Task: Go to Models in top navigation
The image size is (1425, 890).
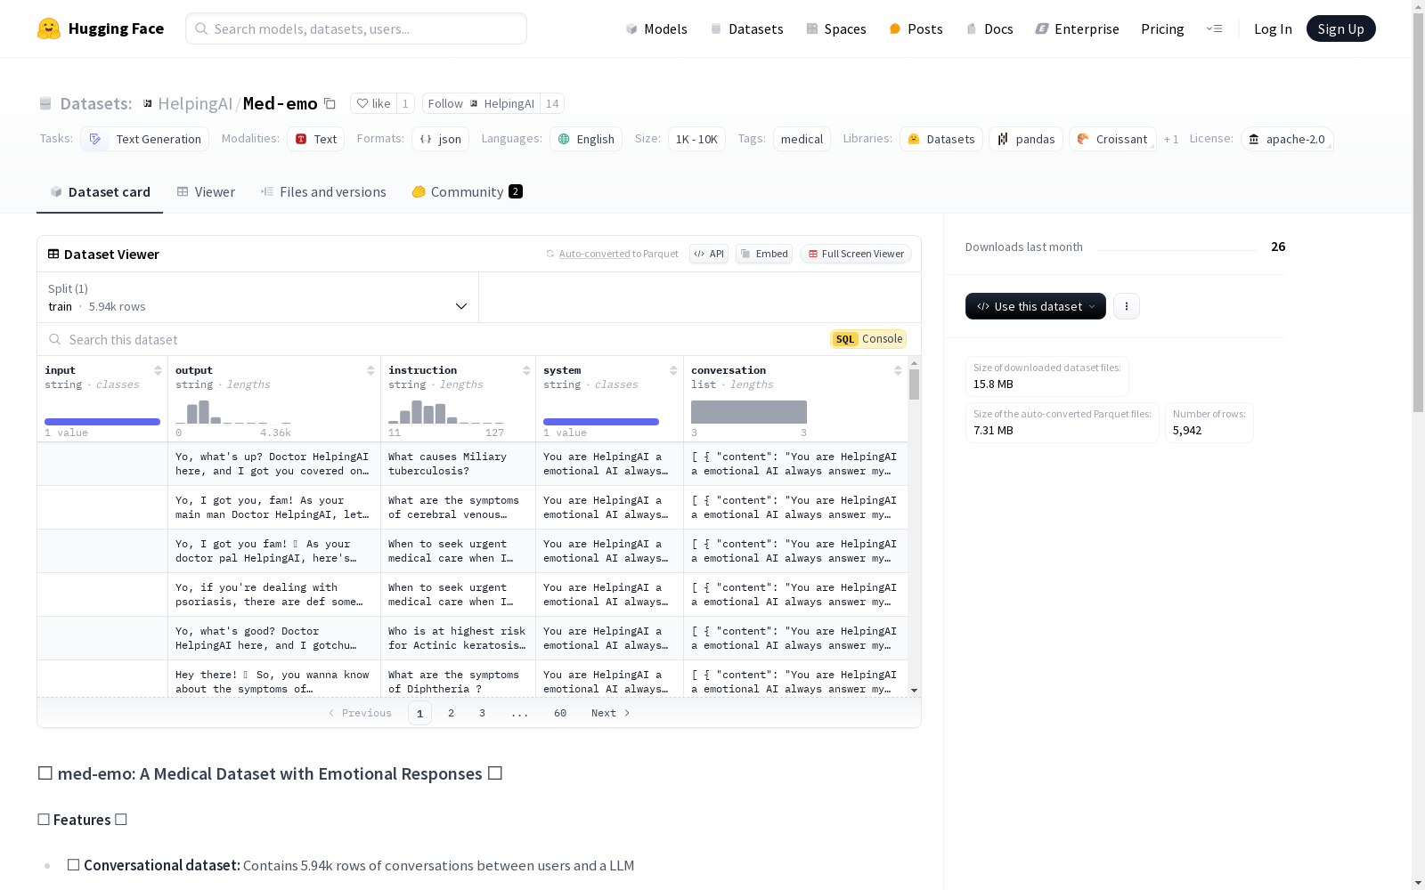Action: pos(656,28)
